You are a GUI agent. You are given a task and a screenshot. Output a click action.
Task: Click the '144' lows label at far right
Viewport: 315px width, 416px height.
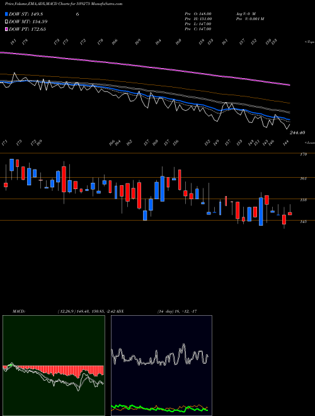[x=285, y=143]
